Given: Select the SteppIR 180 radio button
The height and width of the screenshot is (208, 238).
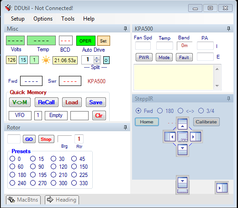Looking at the screenshot, I should [x=160, y=111].
